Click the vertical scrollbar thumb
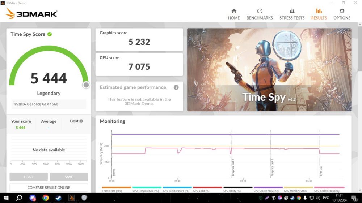The width and height of the screenshot is (362, 203). [360, 48]
